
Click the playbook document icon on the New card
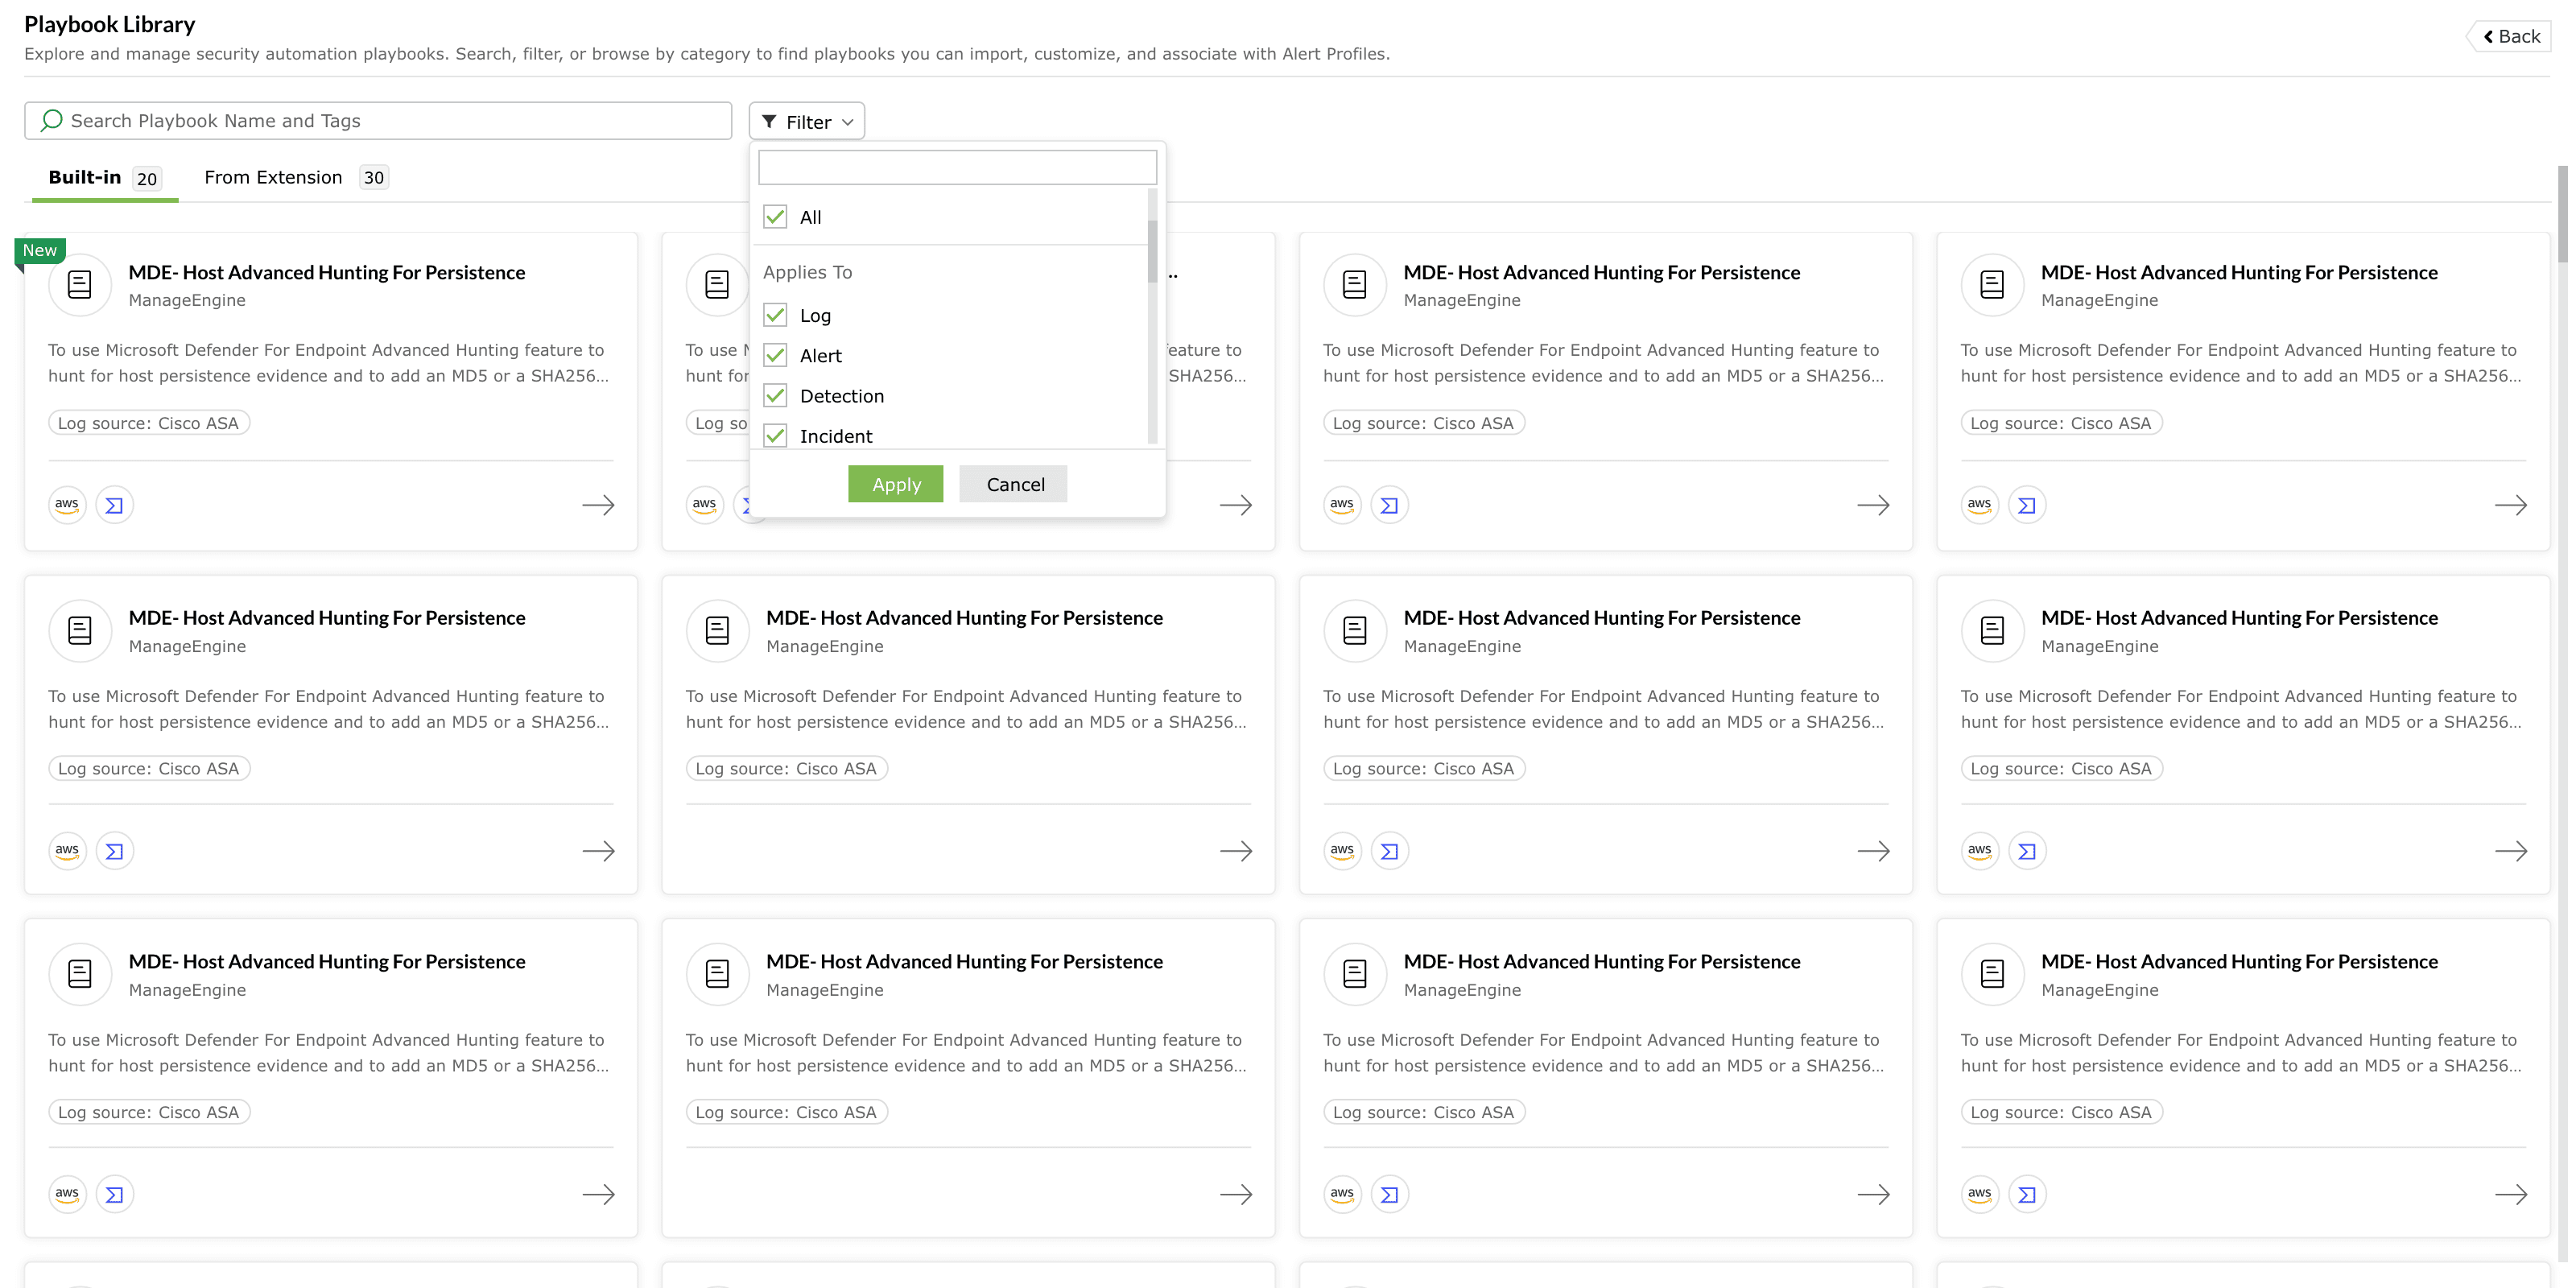(x=80, y=285)
